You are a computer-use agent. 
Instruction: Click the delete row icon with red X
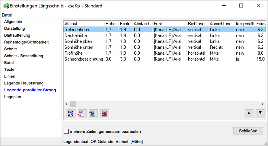click(x=105, y=114)
